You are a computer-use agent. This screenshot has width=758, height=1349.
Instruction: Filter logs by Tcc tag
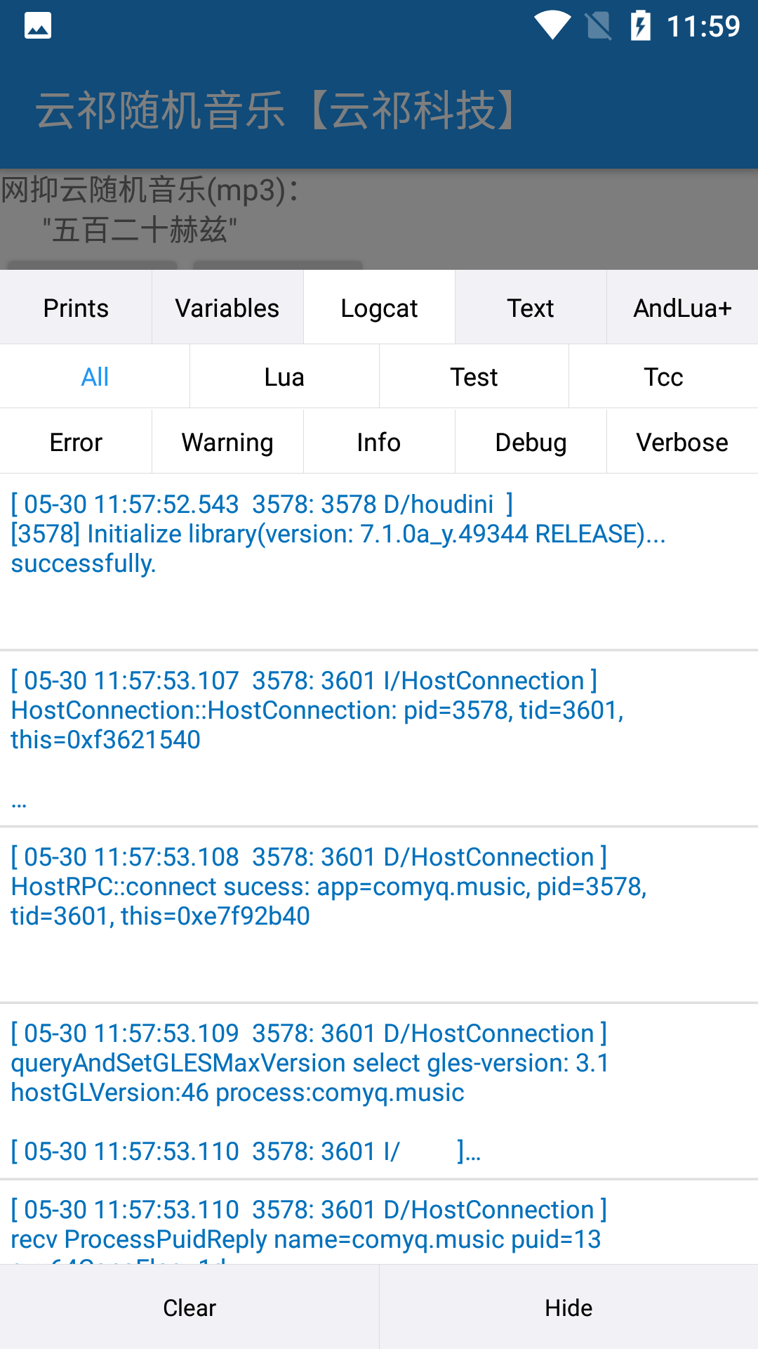click(663, 377)
